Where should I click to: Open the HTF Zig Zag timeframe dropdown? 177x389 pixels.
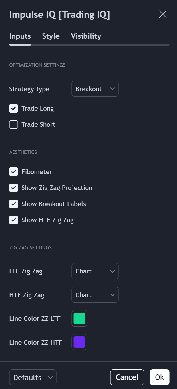point(95,295)
